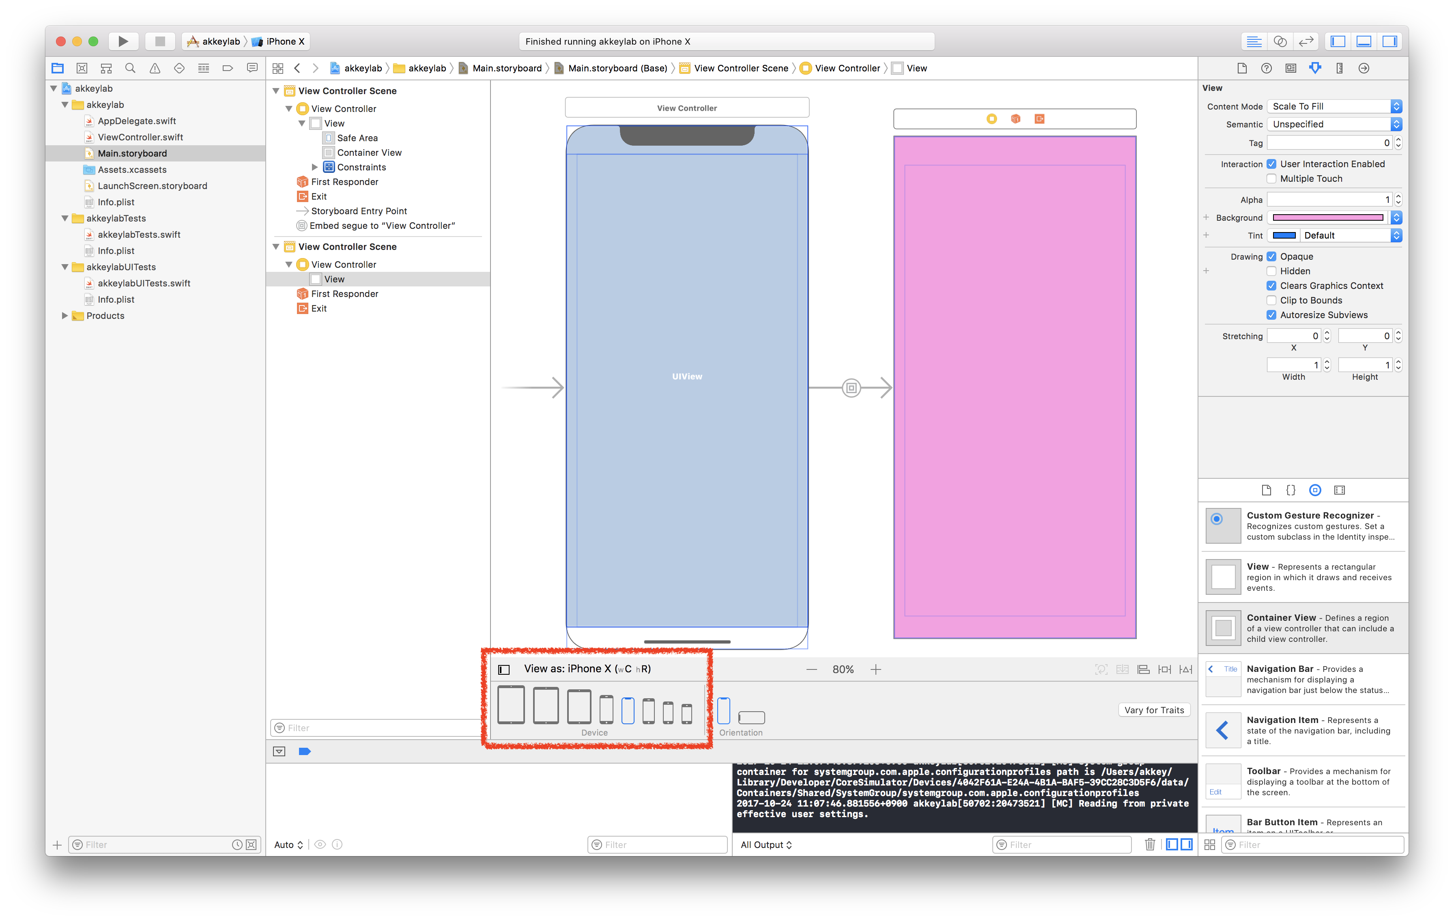1454x921 pixels.
Task: Open the Report navigator speech bubble icon
Action: pos(252,68)
